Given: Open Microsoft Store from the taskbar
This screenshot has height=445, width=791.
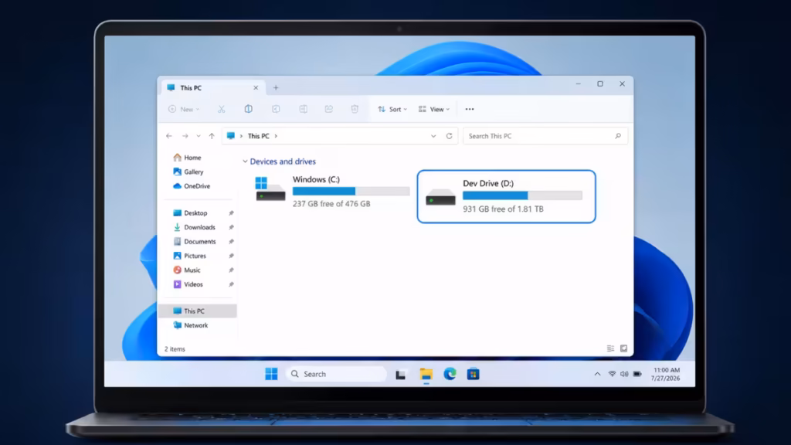Looking at the screenshot, I should click(x=474, y=375).
